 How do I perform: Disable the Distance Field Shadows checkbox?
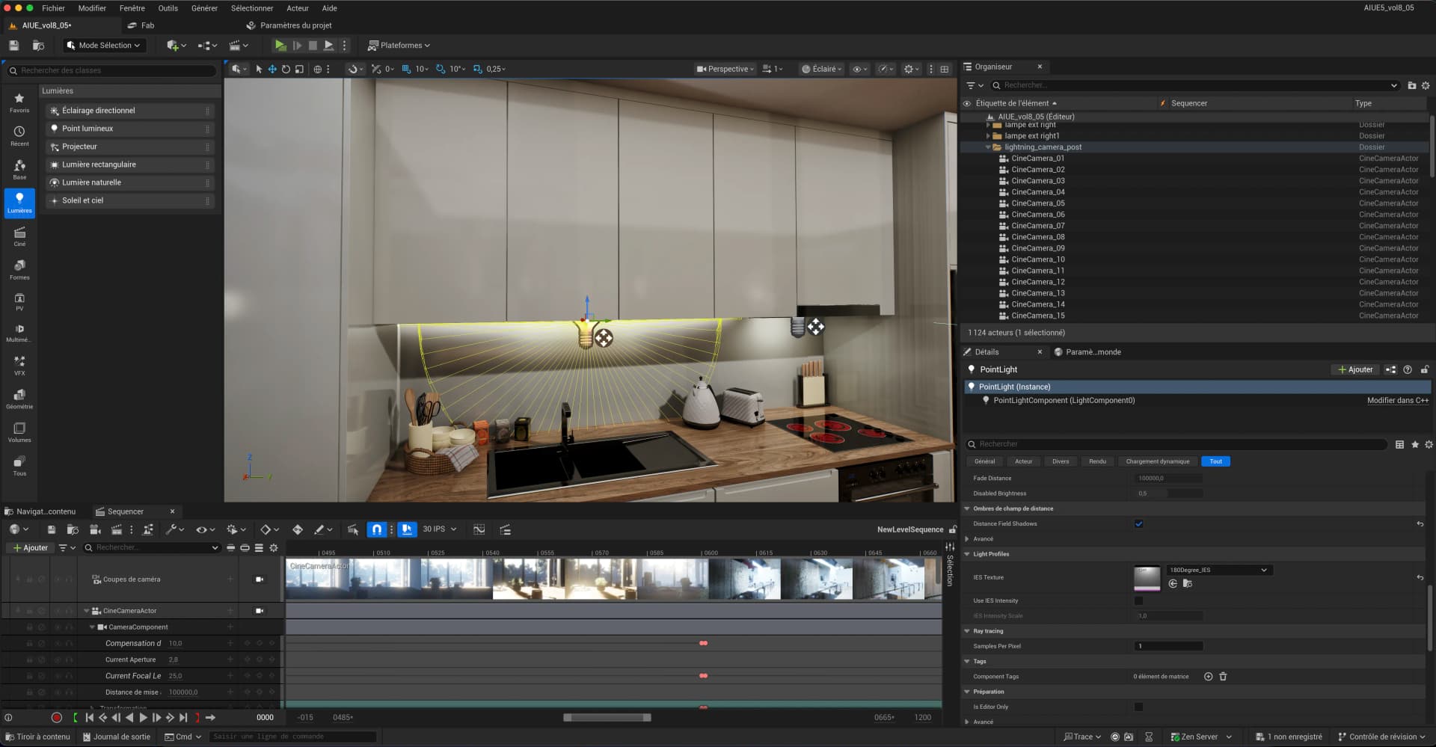click(1139, 523)
